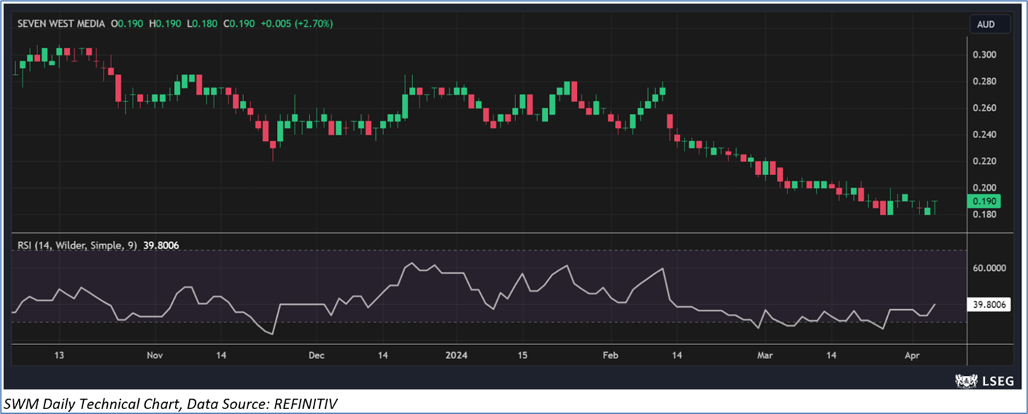Viewport: 1028px width, 414px height.
Task: Click the +0.005 (+2.70%) change value
Action: [297, 24]
